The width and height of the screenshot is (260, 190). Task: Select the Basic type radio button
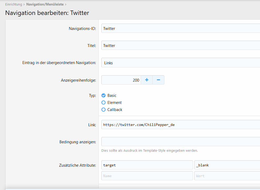click(x=103, y=96)
